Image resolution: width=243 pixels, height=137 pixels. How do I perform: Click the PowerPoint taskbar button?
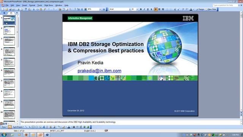click(40, 135)
